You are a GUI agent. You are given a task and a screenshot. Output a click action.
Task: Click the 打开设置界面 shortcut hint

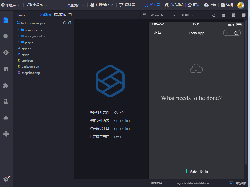tap(99, 137)
